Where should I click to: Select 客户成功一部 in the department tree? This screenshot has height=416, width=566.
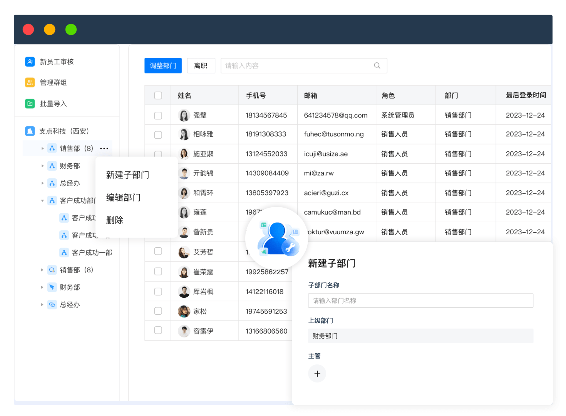pos(92,253)
